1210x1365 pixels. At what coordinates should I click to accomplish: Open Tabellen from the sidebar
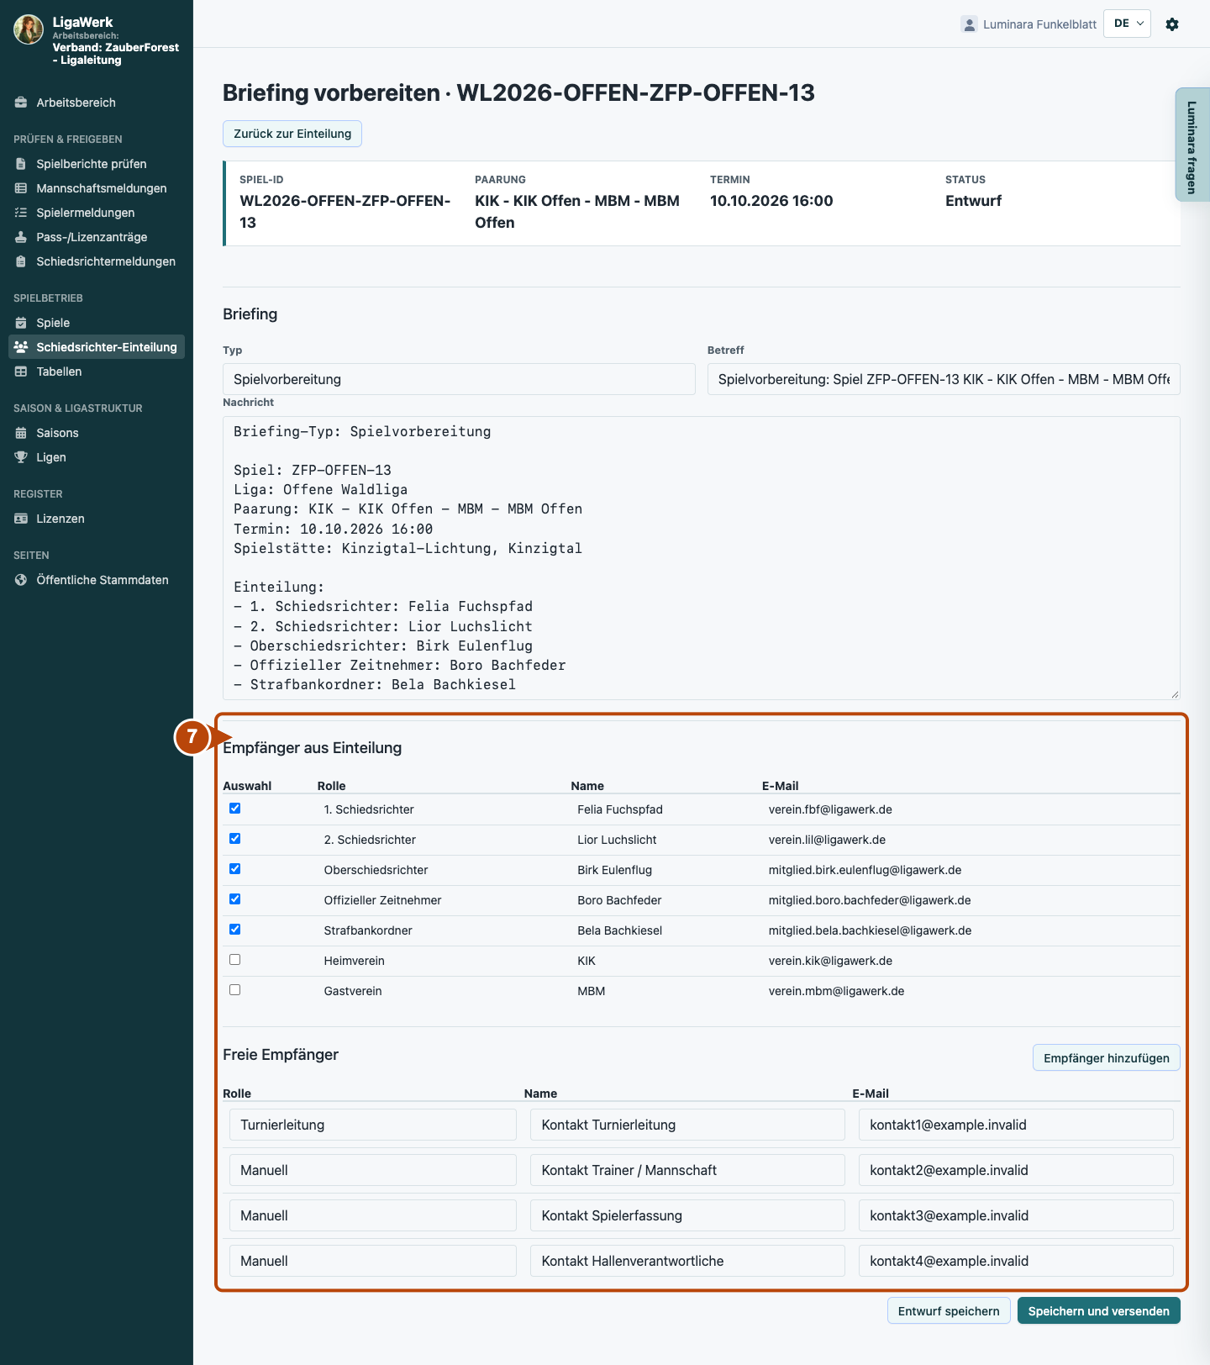[x=97, y=372]
